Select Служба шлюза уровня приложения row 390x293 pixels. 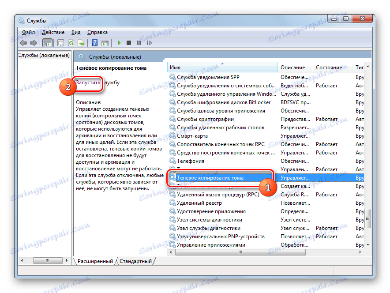pyautogui.click(x=266, y=110)
